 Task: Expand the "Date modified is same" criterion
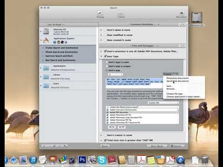tap(101, 35)
